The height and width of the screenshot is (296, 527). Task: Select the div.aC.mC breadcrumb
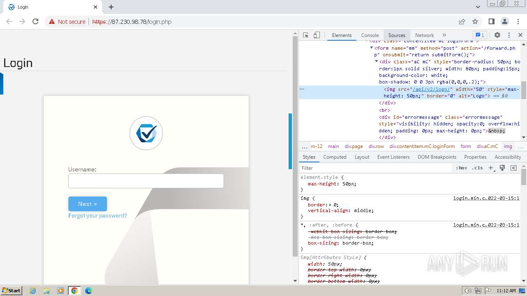pos(487,146)
